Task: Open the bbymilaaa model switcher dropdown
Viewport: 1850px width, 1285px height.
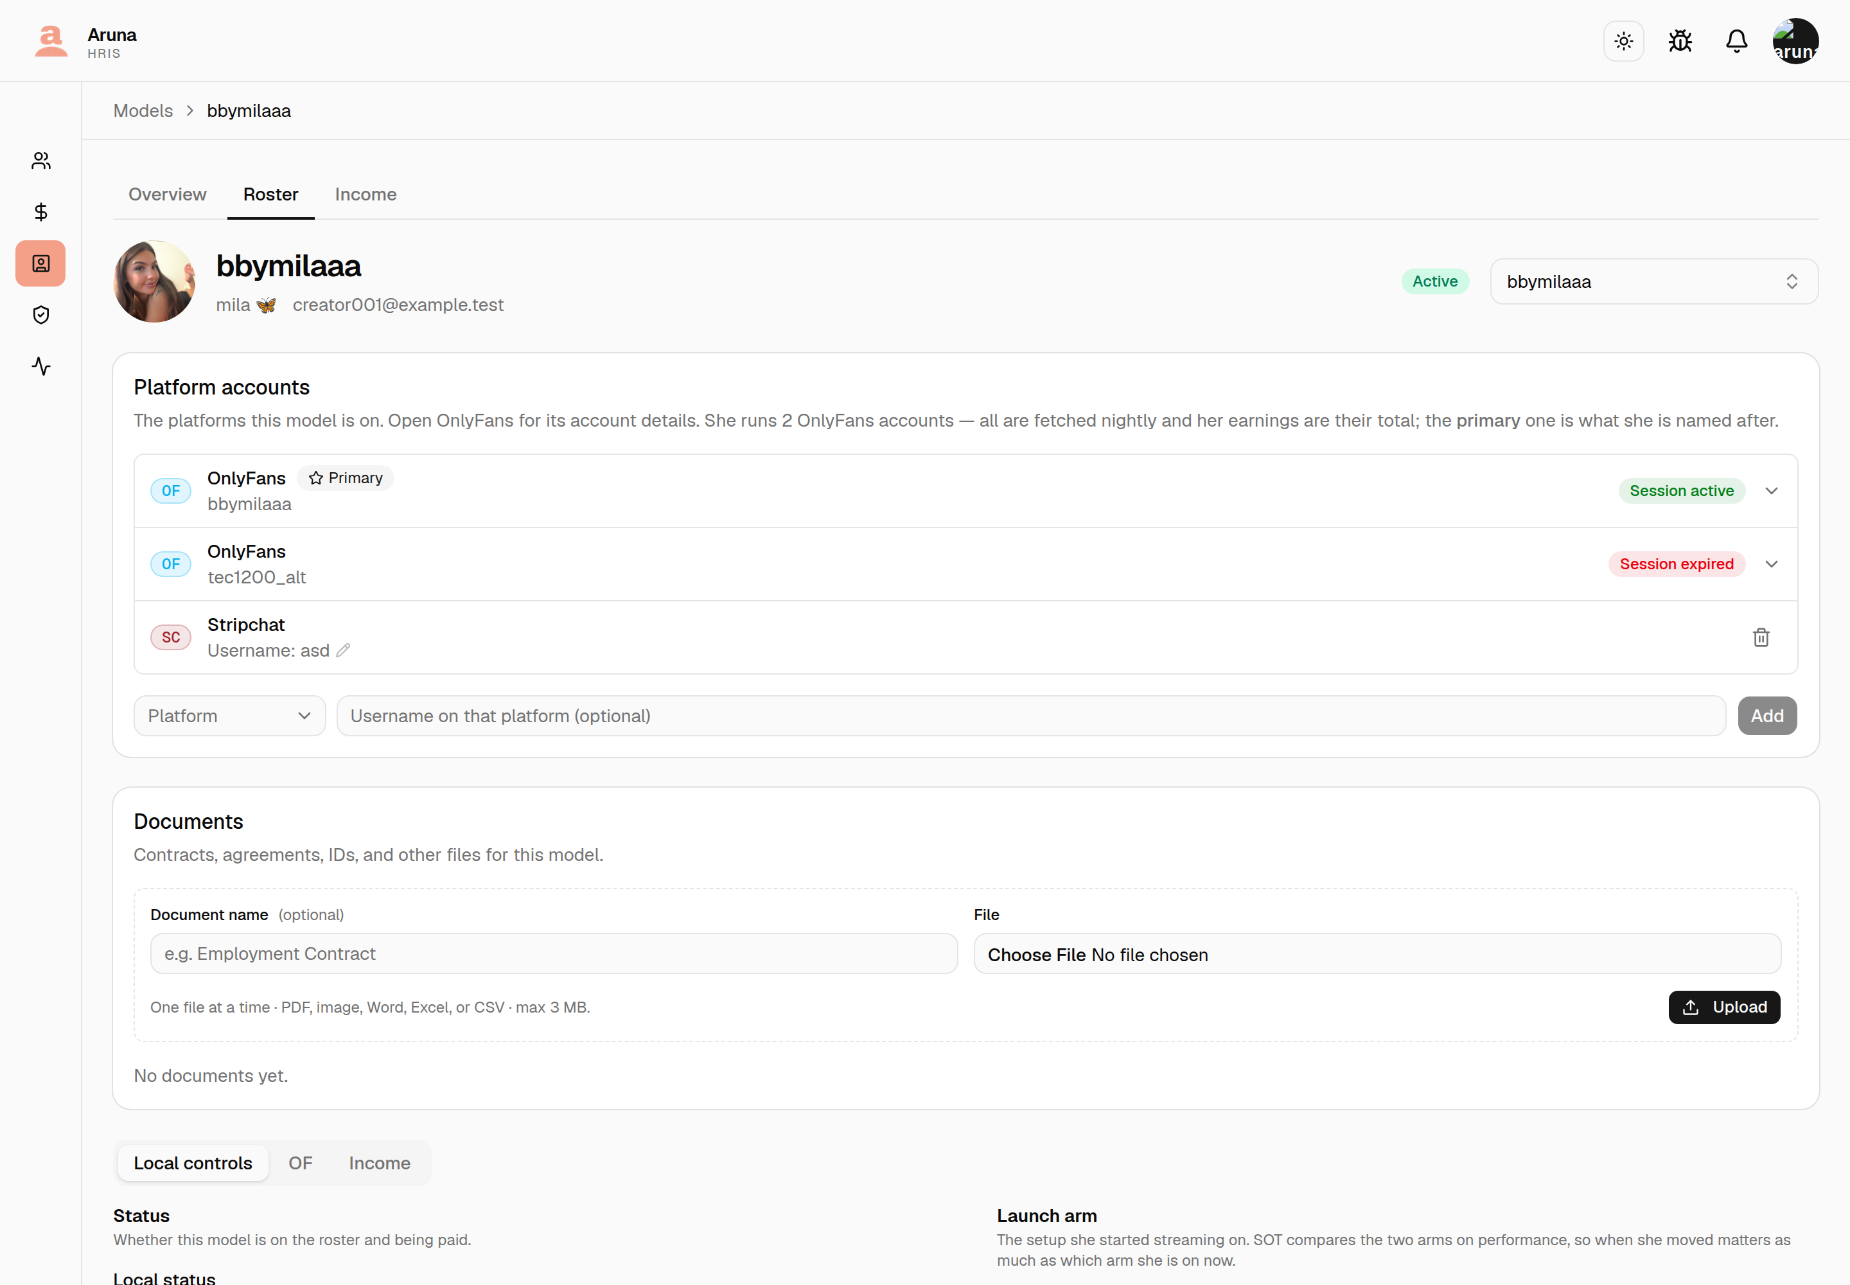Action: 1653,282
